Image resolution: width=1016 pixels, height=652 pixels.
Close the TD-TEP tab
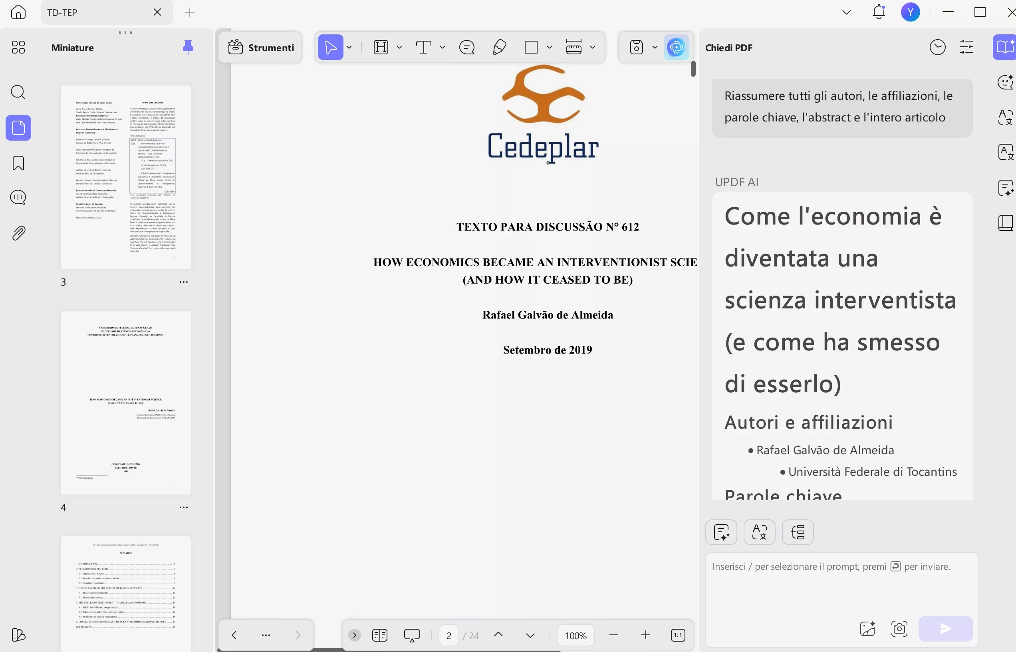tap(157, 12)
